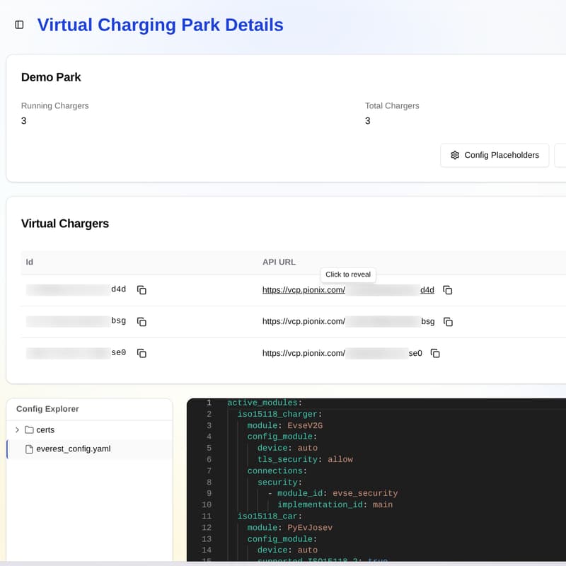Screen dimensions: 566x566
Task: Click the API URL column header
Action: [x=279, y=262]
